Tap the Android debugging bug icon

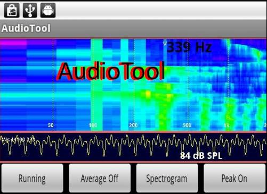pos(48,10)
